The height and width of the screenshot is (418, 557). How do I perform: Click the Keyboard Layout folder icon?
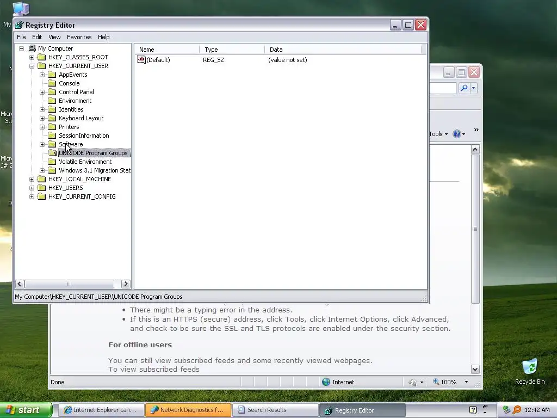(52, 118)
